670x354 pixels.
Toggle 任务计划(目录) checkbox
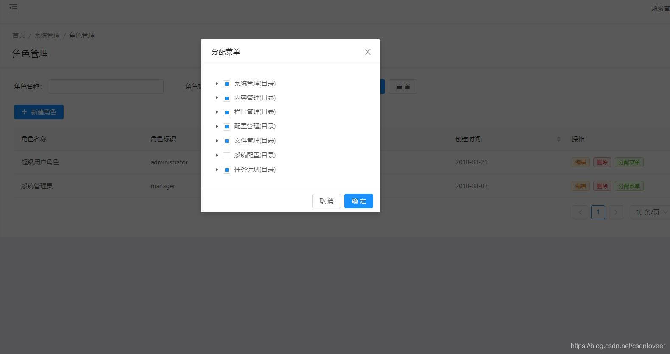[227, 170]
